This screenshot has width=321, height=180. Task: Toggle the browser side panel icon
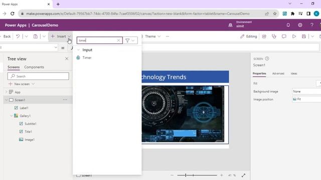(308, 13)
